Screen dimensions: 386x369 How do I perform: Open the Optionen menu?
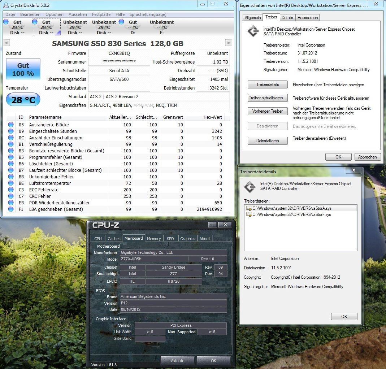55,14
